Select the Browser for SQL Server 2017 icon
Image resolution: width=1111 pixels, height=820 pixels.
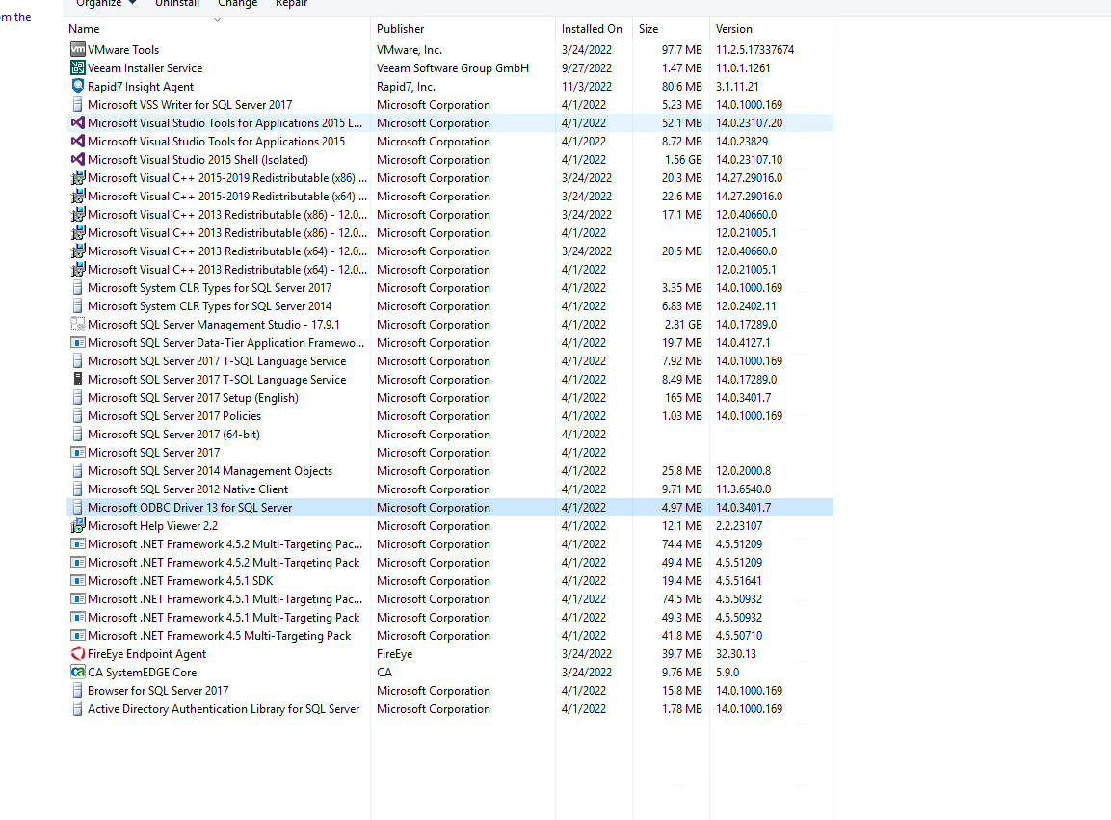point(78,691)
